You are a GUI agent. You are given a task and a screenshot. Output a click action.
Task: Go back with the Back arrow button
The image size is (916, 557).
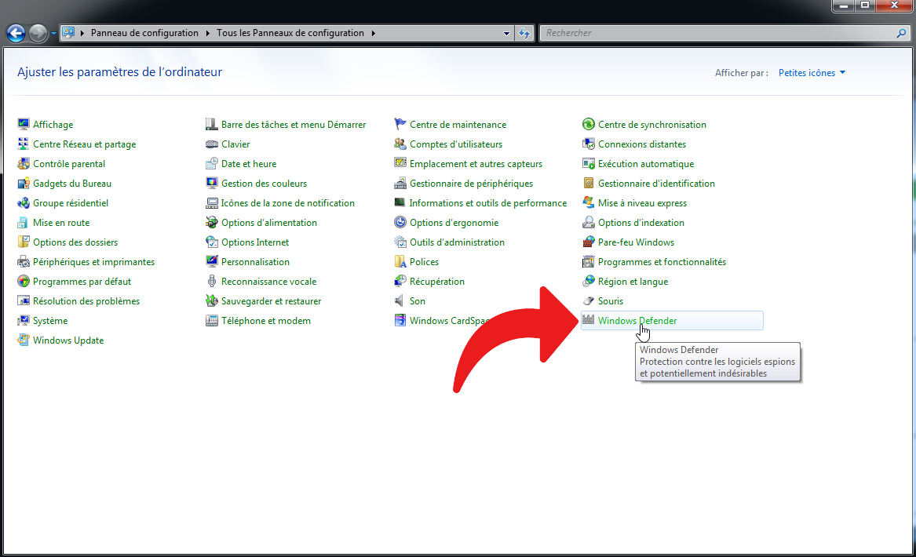click(x=16, y=33)
